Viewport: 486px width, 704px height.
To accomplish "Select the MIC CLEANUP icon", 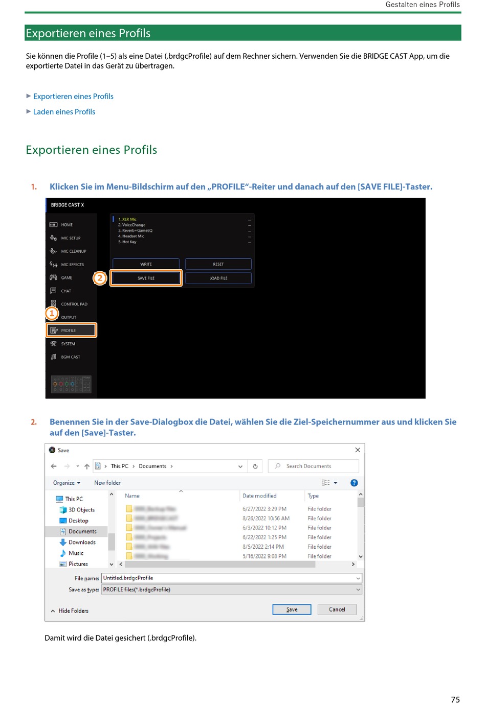I will (53, 251).
